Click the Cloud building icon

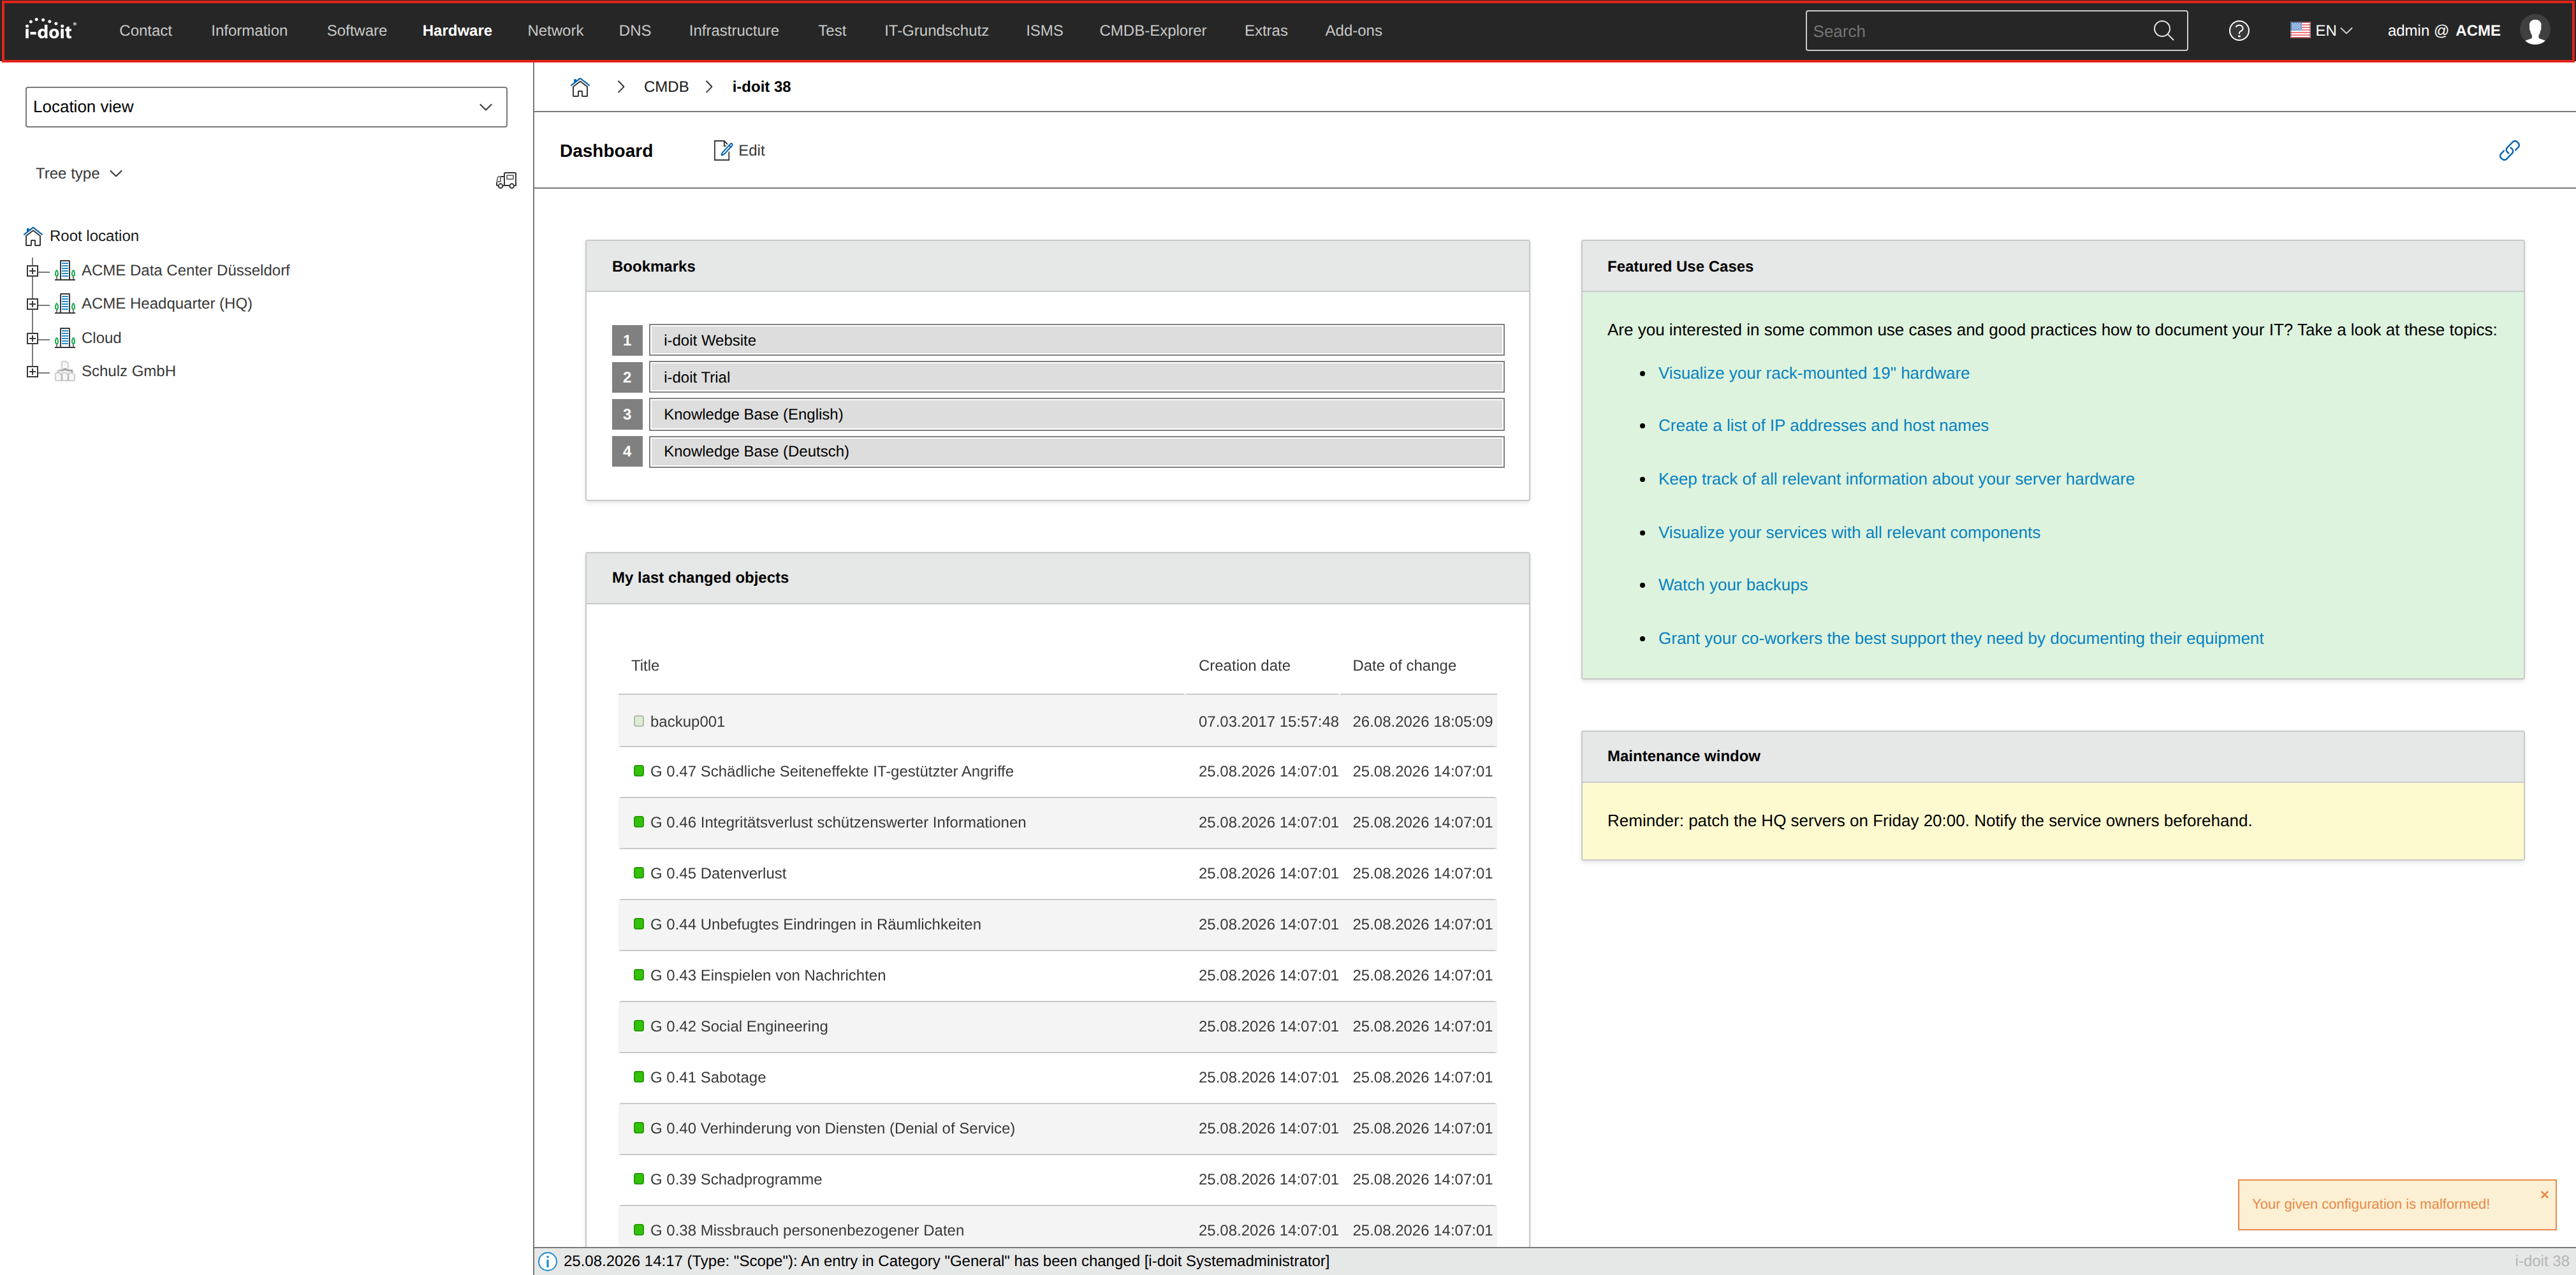tap(65, 338)
